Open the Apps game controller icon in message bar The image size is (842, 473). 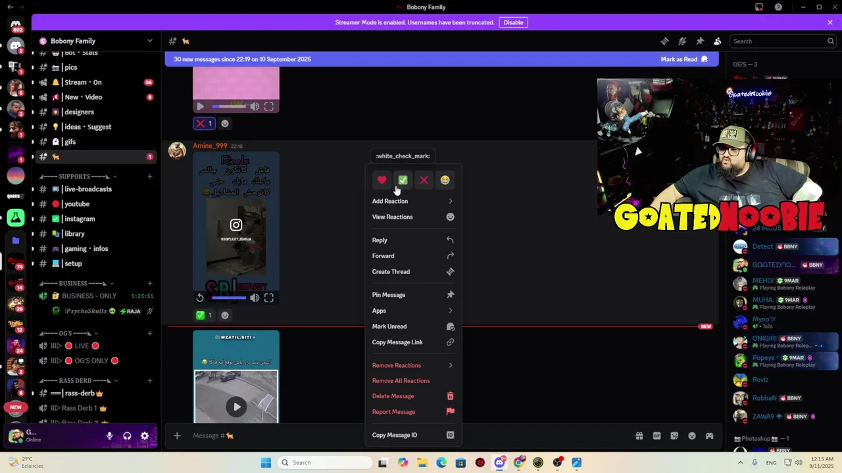pos(710,436)
